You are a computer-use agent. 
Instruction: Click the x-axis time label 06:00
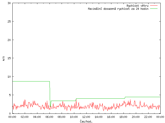pos(49,117)
